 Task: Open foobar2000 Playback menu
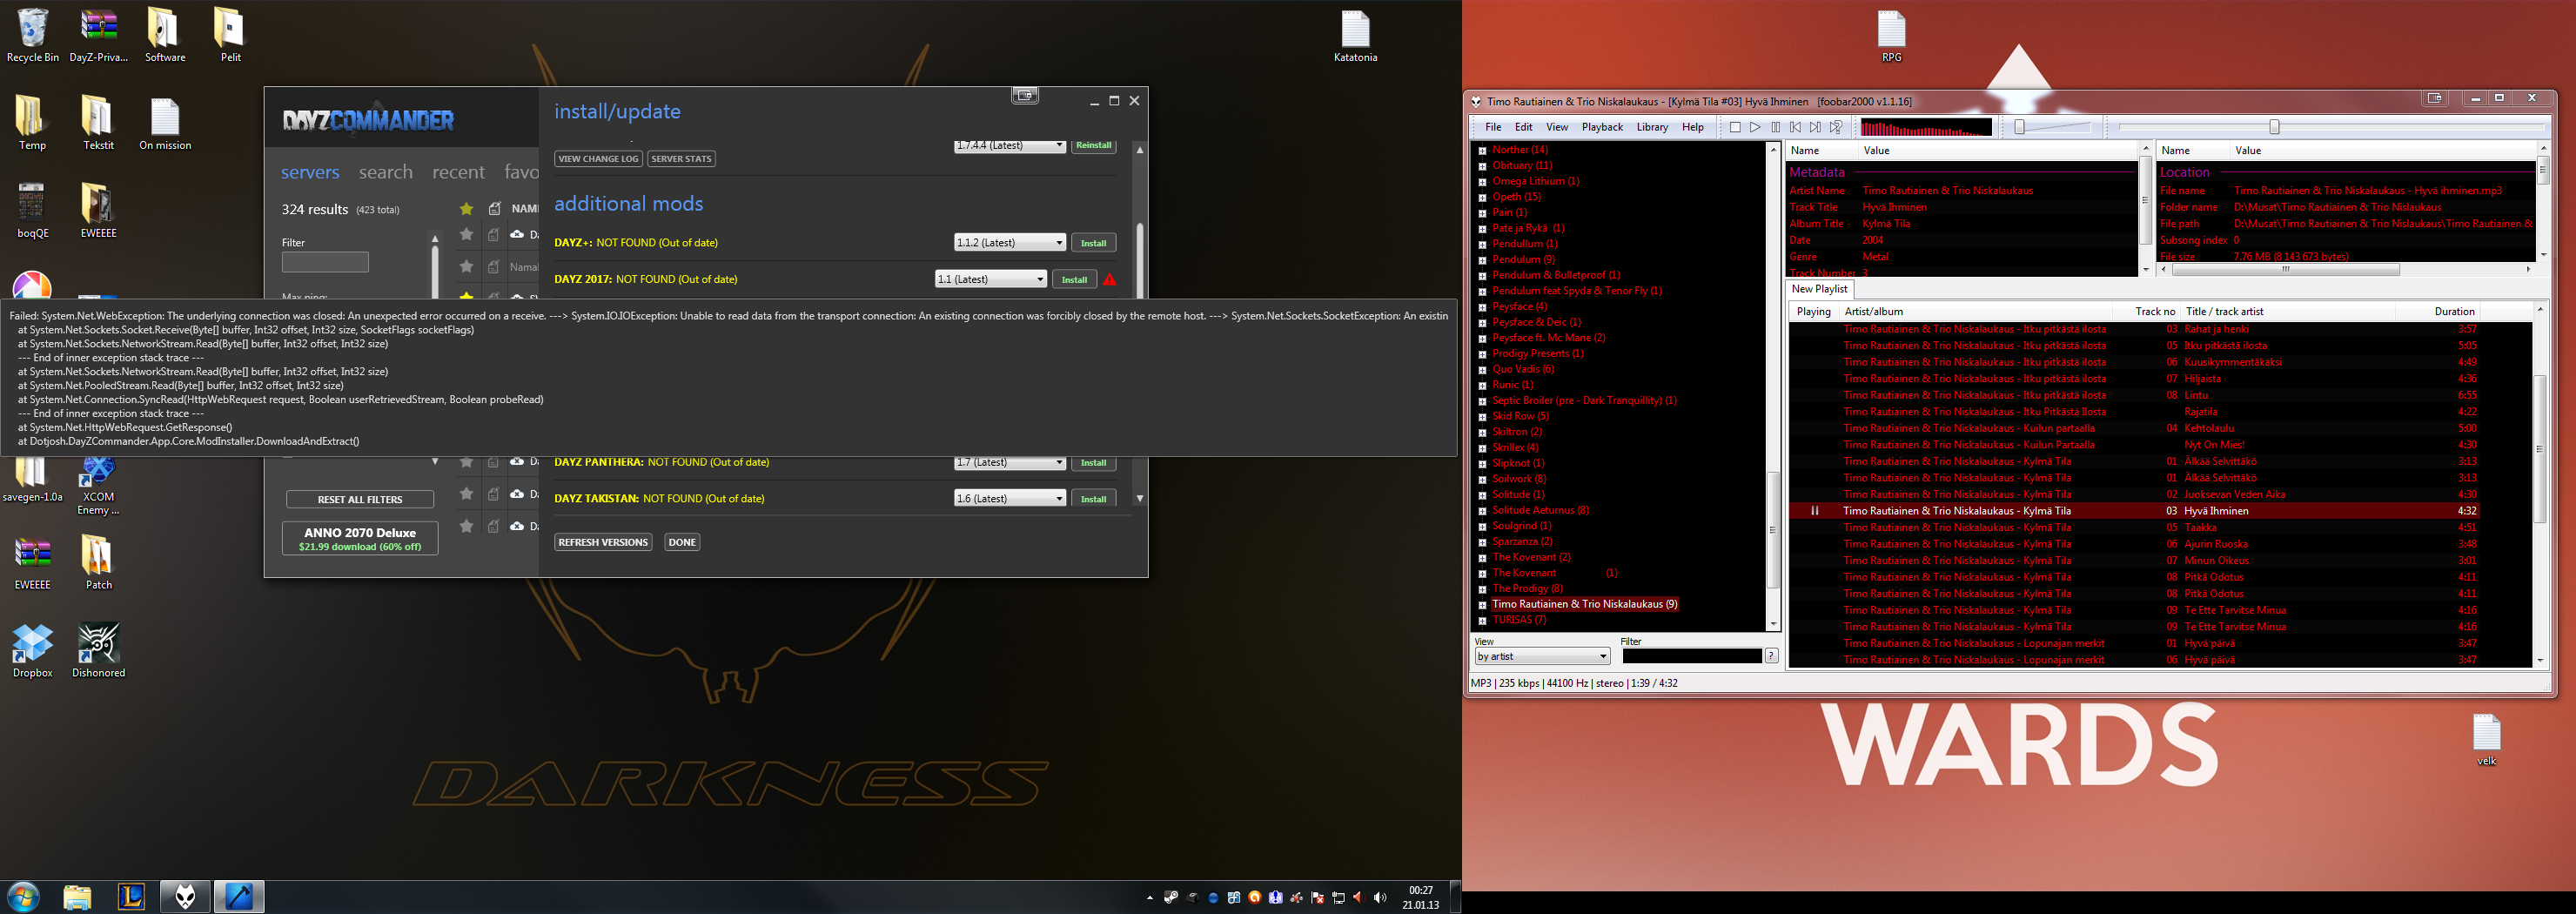pos(1602,127)
